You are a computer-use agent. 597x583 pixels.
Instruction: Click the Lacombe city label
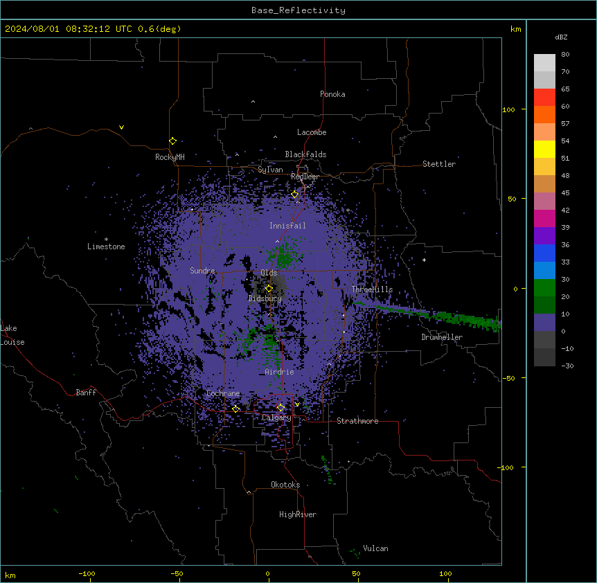click(312, 132)
